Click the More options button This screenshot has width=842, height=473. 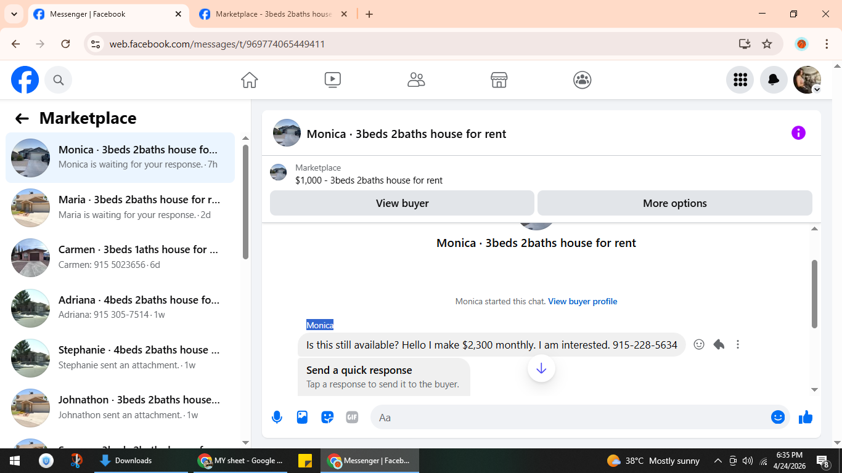pyautogui.click(x=675, y=203)
